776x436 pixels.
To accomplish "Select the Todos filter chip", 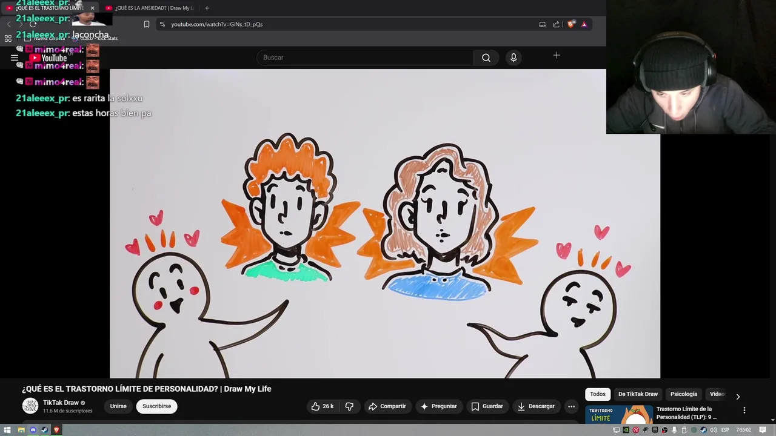I will point(598,394).
